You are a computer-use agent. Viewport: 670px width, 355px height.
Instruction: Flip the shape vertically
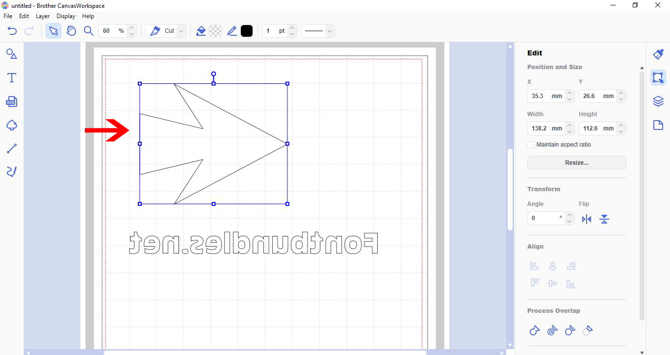604,219
